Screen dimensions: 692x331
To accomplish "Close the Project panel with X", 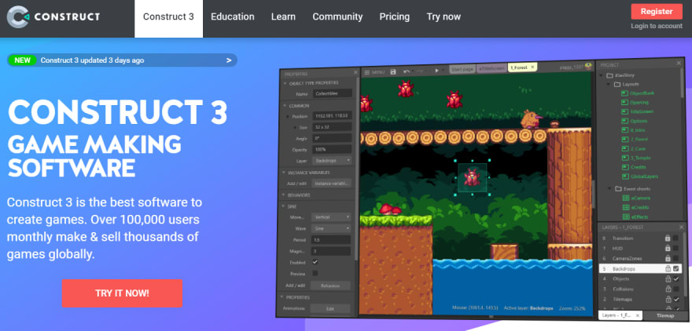I will 679,64.
